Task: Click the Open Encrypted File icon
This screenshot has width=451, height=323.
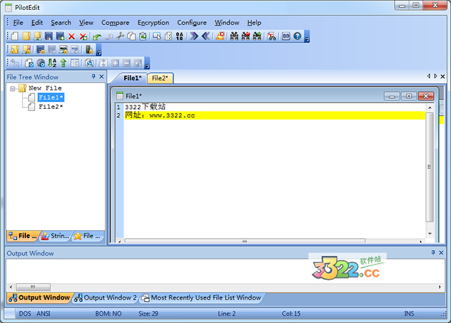Action: click(x=15, y=50)
